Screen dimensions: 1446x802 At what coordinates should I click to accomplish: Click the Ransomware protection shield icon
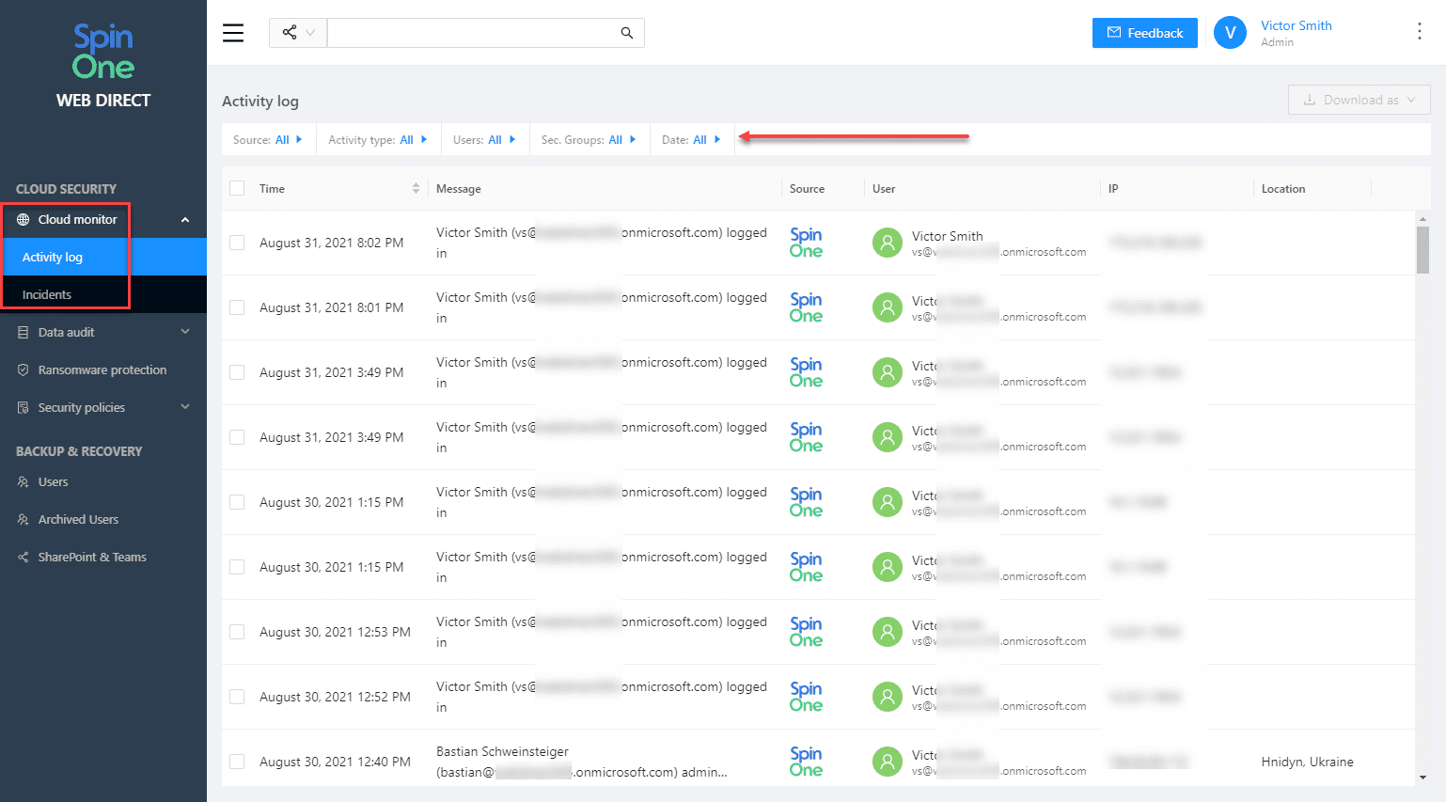[x=24, y=370]
